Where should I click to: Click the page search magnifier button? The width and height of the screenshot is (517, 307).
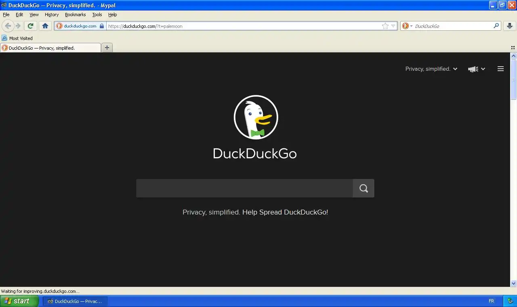(364, 188)
